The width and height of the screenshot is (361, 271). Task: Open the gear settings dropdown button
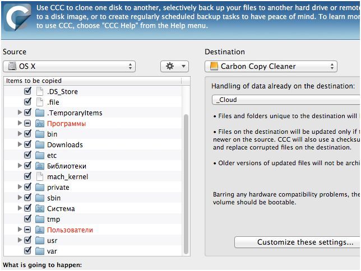click(174, 66)
